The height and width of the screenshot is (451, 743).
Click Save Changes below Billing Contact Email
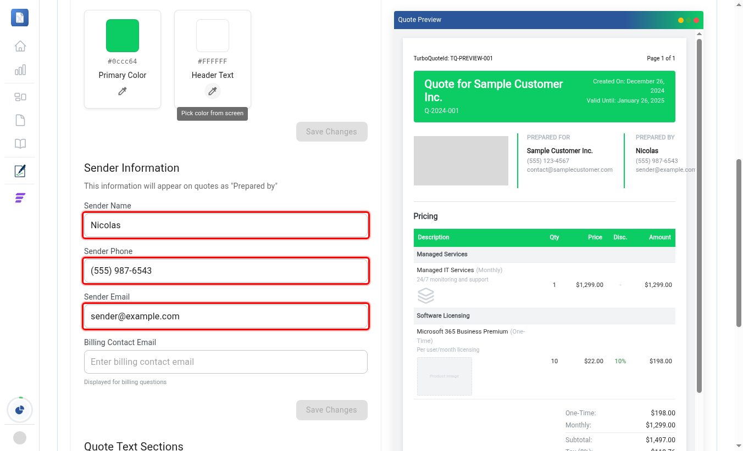331,410
